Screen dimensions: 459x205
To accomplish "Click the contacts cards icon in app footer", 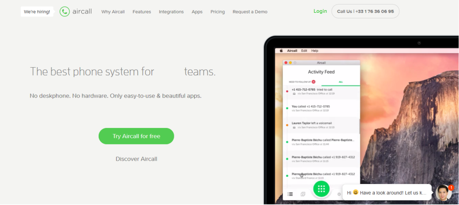I will 303,194.
